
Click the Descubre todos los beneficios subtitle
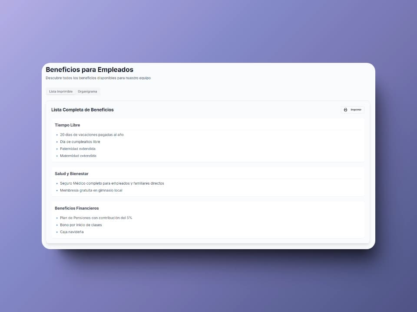[98, 78]
